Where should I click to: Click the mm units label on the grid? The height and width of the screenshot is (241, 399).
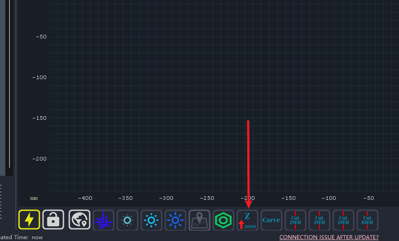click(34, 198)
